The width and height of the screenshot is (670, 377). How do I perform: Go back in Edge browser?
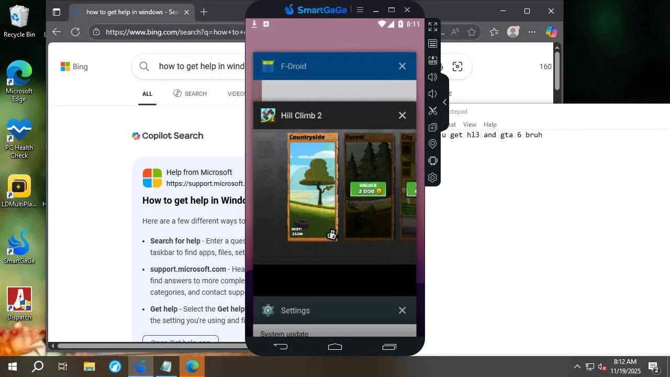coord(57,32)
